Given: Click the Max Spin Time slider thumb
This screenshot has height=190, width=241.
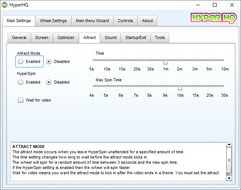Looking at the screenshot, I should click(180, 88).
